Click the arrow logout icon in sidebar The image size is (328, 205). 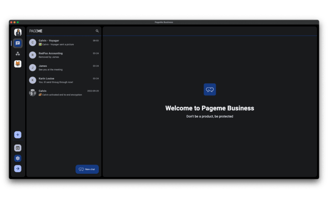(x=18, y=169)
